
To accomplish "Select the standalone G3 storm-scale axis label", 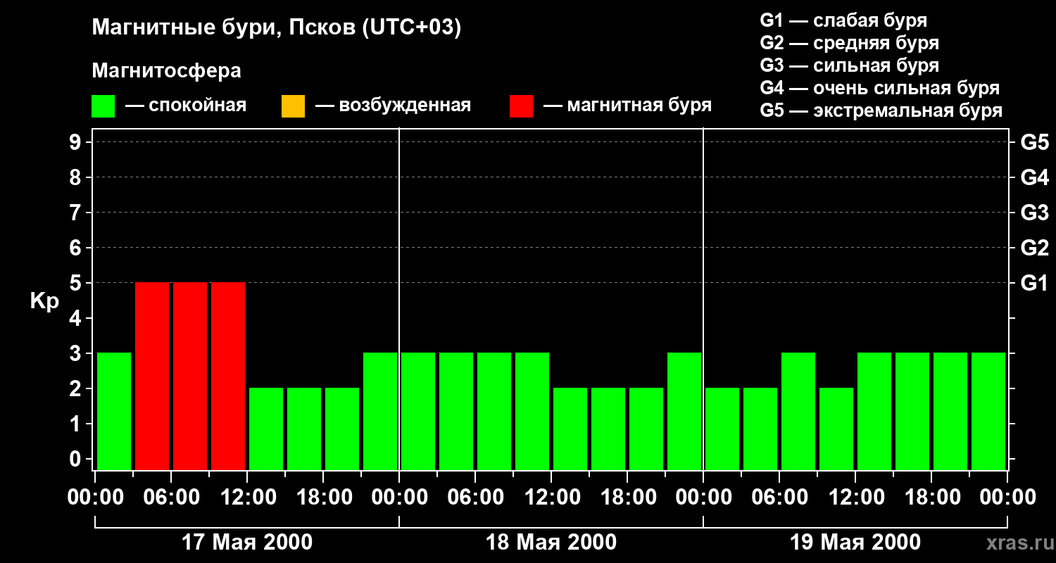I will tap(1034, 213).
